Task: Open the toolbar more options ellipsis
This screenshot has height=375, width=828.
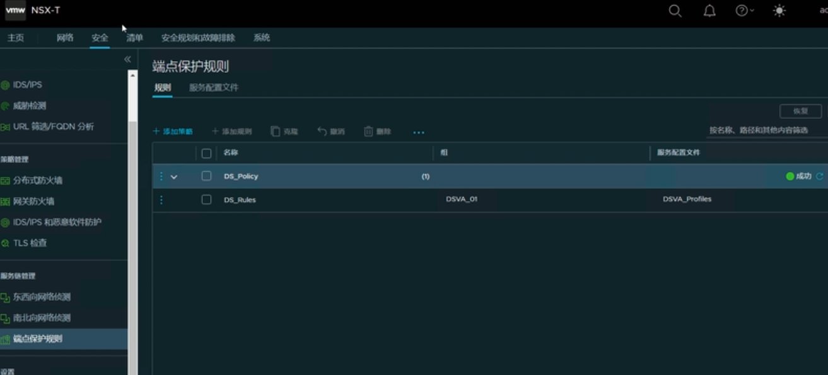Action: (x=419, y=132)
